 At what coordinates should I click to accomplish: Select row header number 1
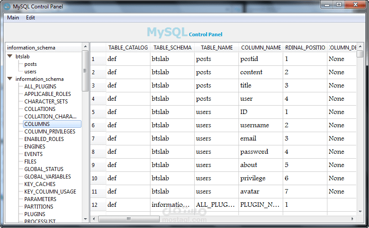pyautogui.click(x=98, y=59)
